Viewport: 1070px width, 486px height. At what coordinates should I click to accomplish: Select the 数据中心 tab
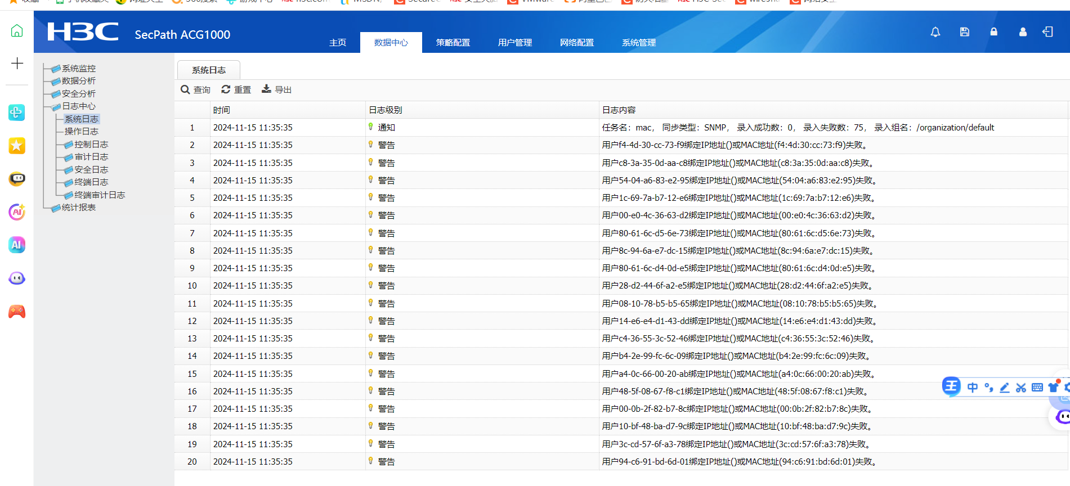(x=391, y=42)
